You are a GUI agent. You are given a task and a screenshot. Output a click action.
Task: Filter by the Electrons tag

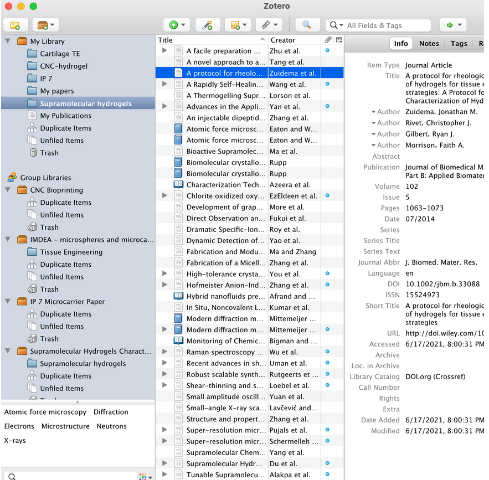(x=19, y=426)
